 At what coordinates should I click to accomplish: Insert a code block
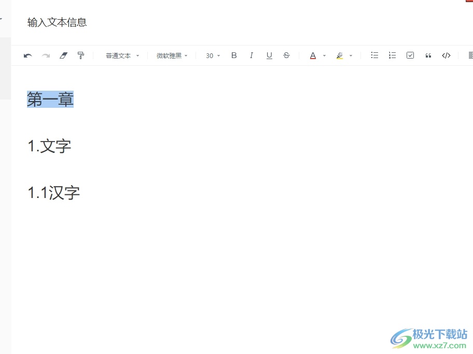446,55
